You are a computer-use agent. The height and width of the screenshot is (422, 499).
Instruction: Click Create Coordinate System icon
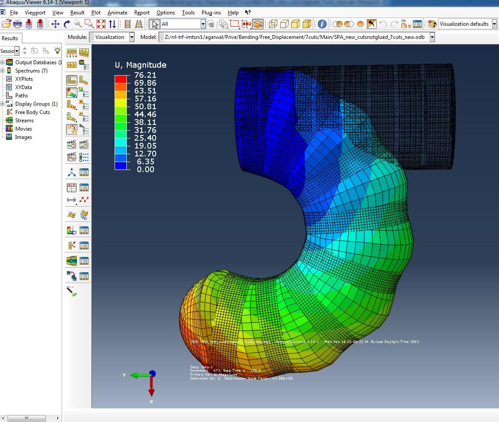point(72,172)
